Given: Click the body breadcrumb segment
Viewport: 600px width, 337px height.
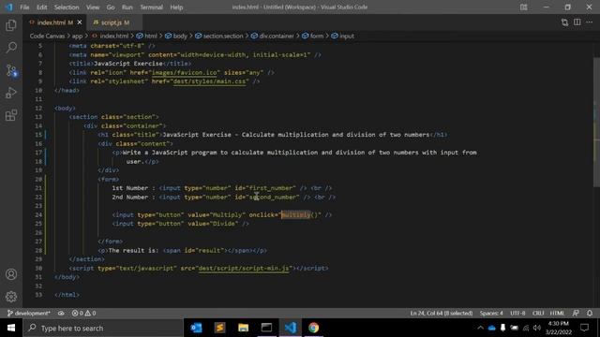Looking at the screenshot, I should 180,36.
